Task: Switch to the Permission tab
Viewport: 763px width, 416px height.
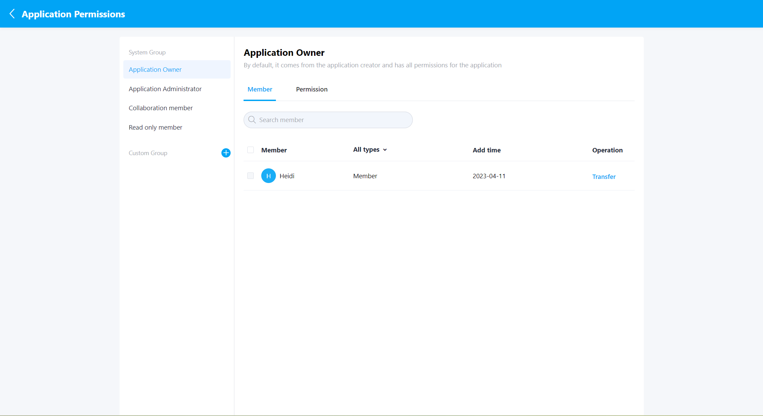Action: (312, 89)
